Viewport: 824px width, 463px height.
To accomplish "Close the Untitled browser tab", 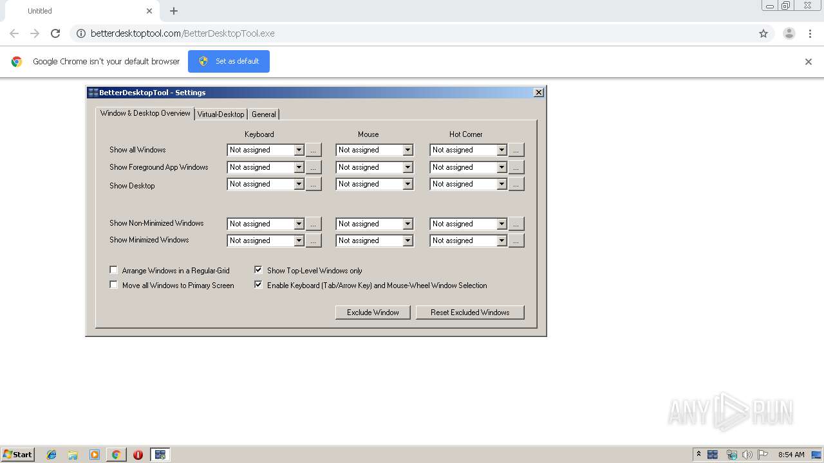I will (149, 11).
